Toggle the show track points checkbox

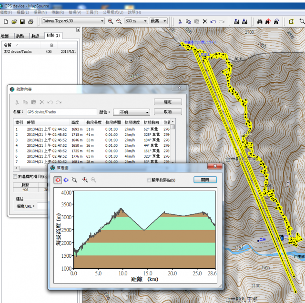coord(149,180)
